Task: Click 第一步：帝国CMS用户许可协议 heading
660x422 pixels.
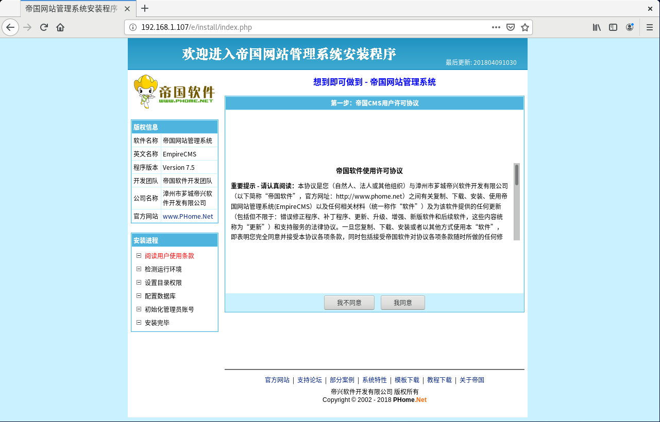Action: point(375,103)
